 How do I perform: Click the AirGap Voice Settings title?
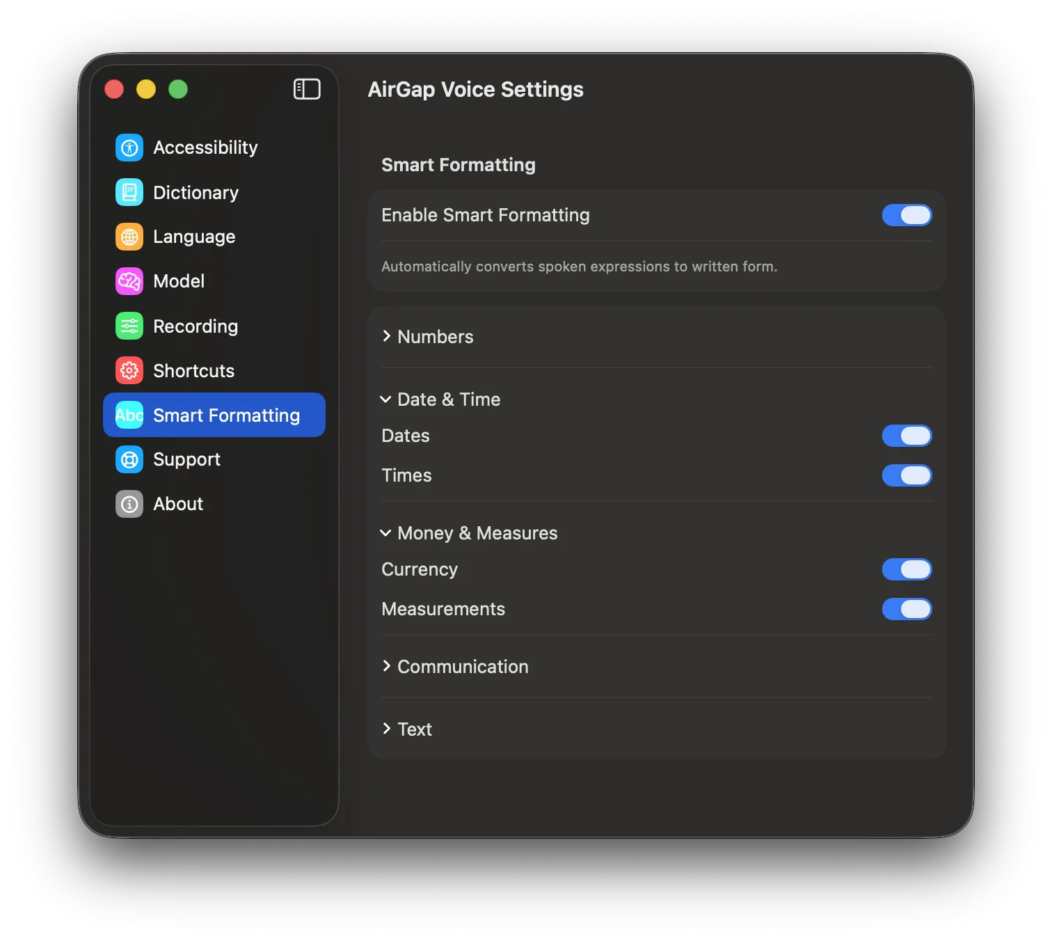coord(476,89)
